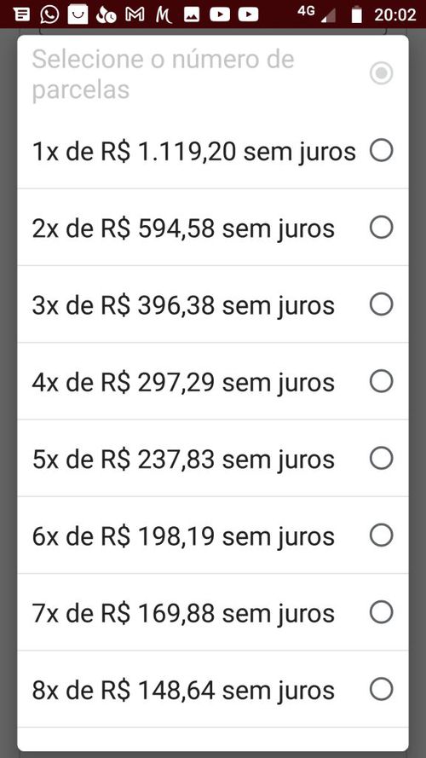This screenshot has width=426, height=758.
Task: Pick the 6x de R$ 198,19 radio button
Action: tap(382, 535)
